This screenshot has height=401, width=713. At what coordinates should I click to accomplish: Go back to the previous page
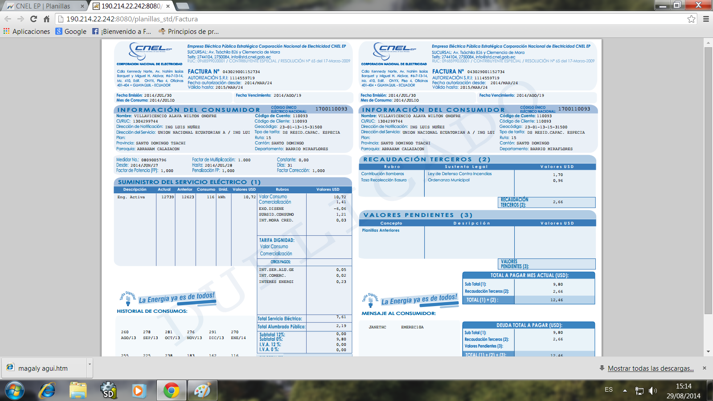tap(8, 19)
